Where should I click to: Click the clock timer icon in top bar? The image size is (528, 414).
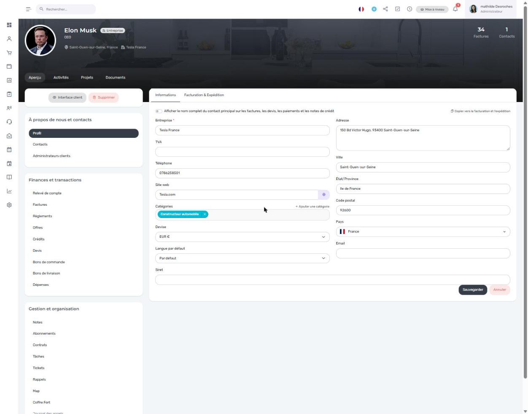coord(409,9)
